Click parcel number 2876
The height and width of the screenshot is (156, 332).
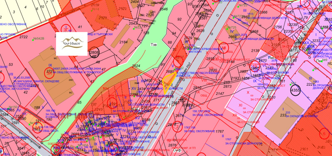[173, 145]
